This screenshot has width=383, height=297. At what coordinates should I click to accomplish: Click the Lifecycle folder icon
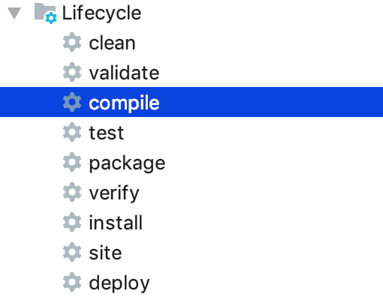tap(46, 13)
